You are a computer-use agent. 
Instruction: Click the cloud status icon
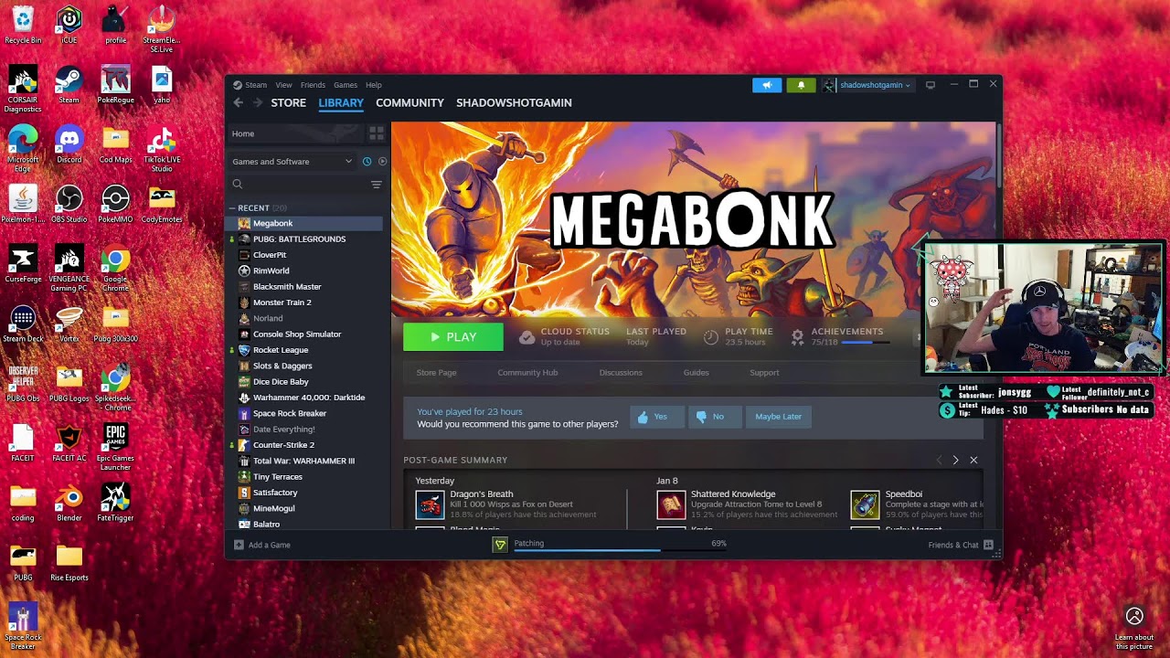526,337
